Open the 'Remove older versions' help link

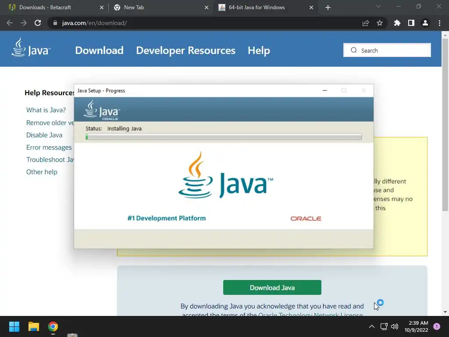(x=50, y=123)
